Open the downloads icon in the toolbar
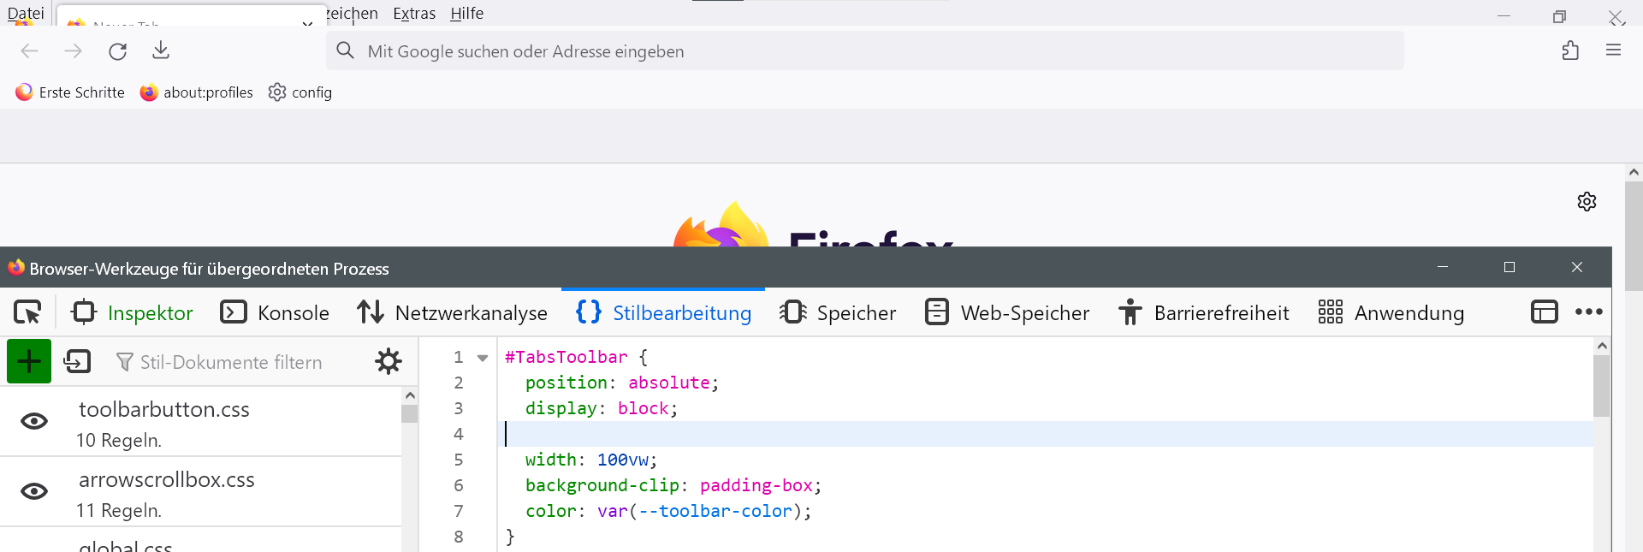Screen dimensions: 1643x552 pos(161,51)
